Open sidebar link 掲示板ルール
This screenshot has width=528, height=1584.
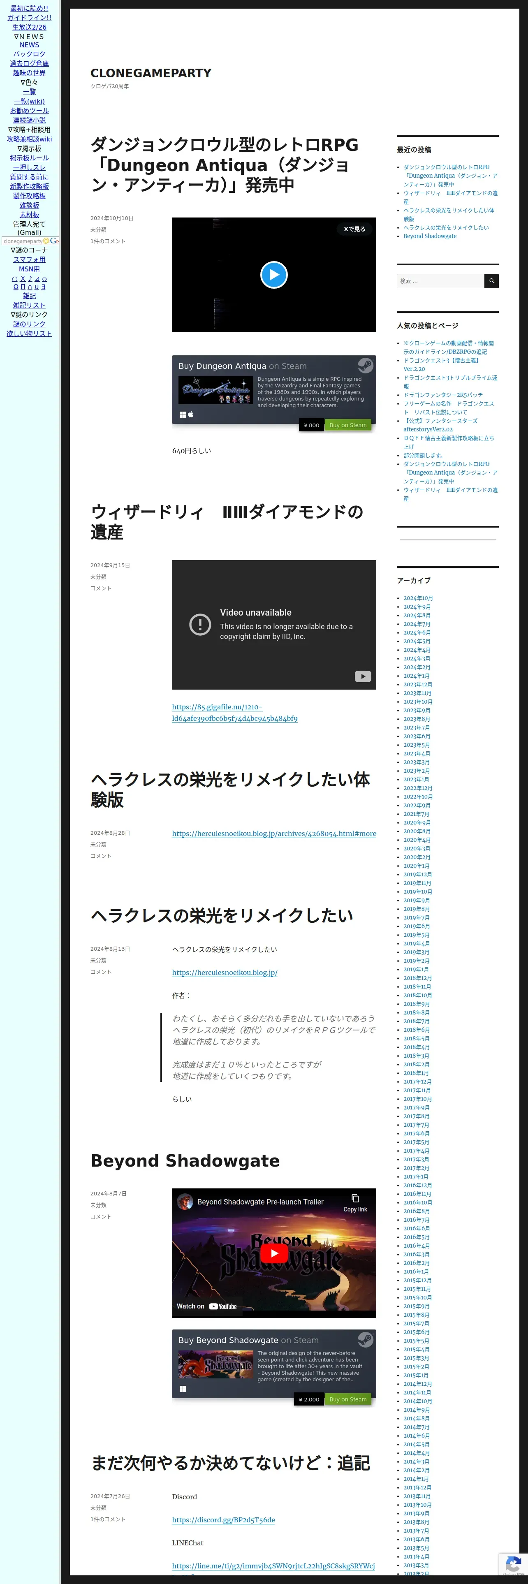(x=30, y=158)
